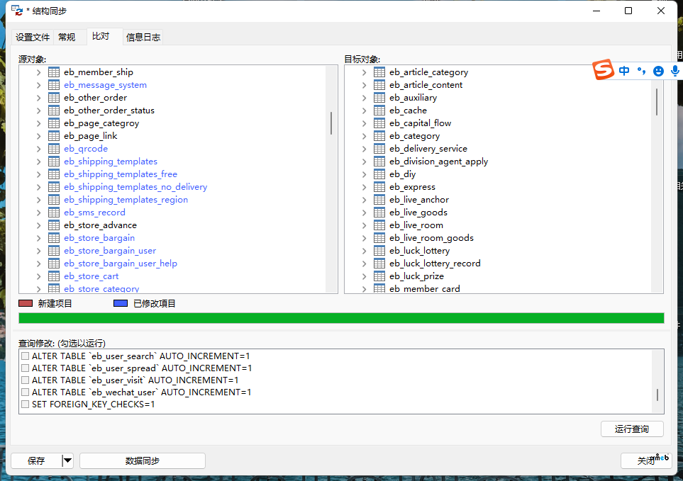Click the table icon beside eb_other_order_status
Screen dimensions: 683x481
(54, 111)
